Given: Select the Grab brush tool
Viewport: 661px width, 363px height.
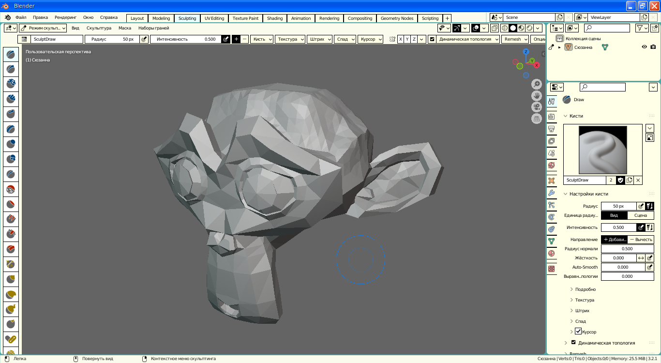Looking at the screenshot, I should point(11,279).
